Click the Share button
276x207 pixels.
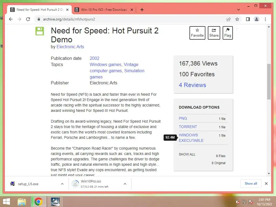pos(214,33)
